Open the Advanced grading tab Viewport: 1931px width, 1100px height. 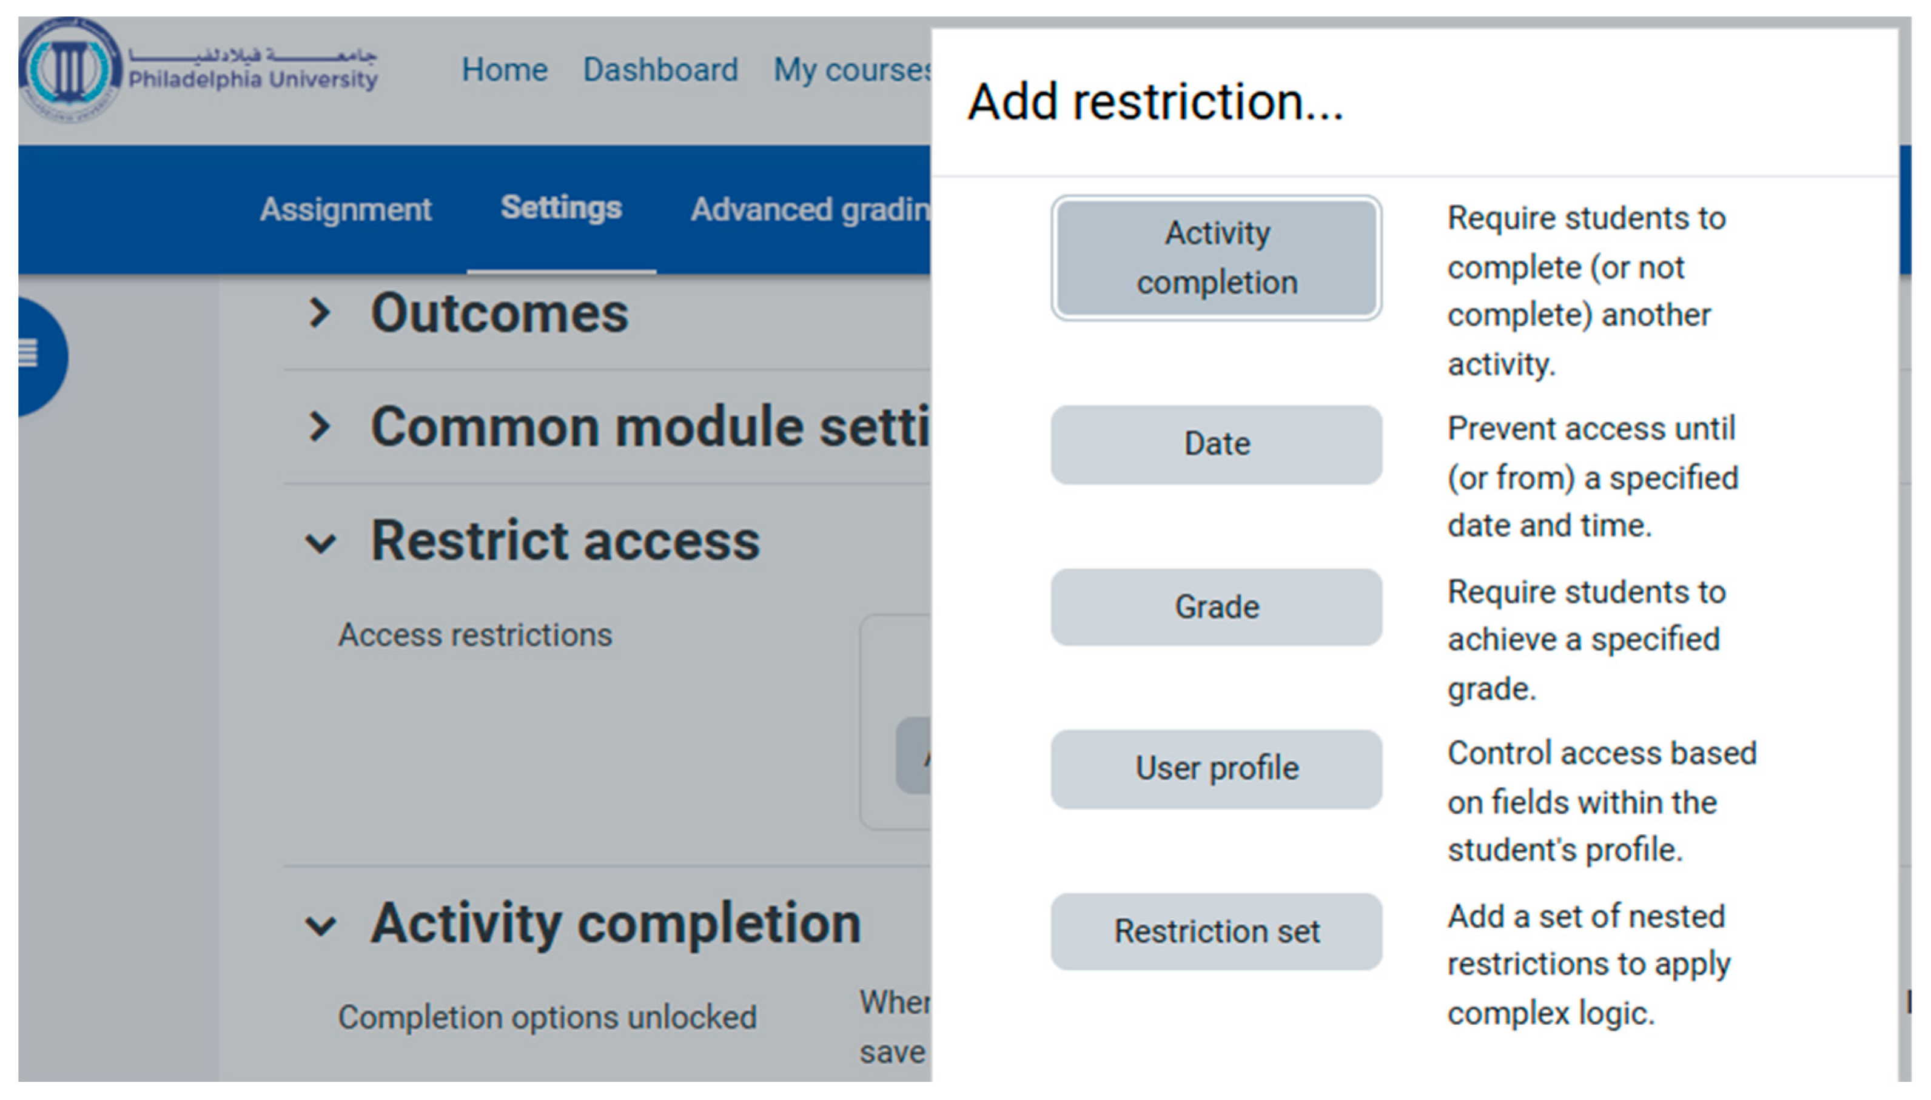coord(808,209)
